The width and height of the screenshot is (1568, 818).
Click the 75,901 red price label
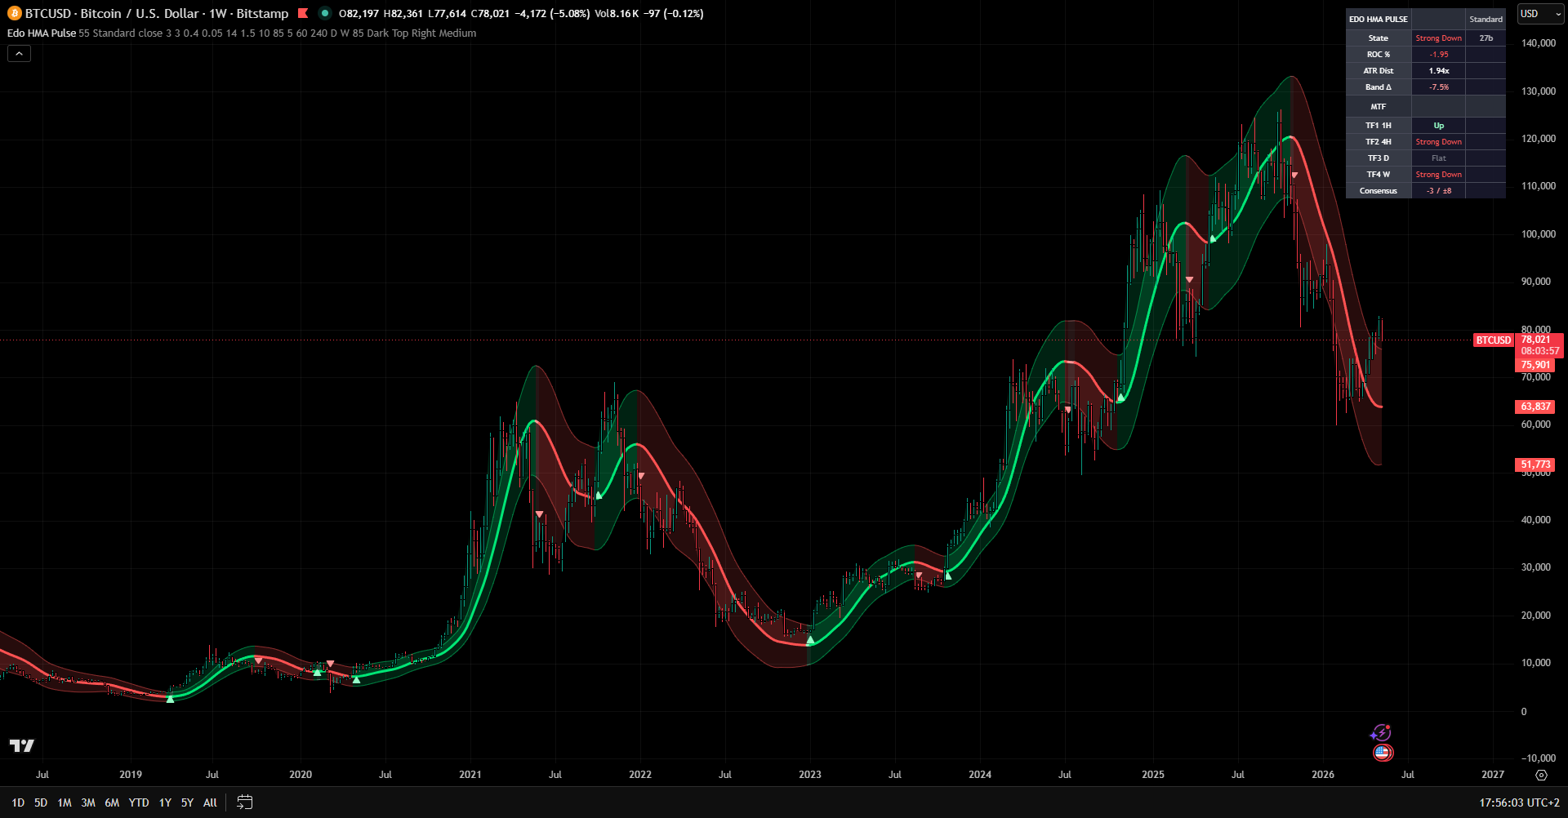click(x=1535, y=365)
